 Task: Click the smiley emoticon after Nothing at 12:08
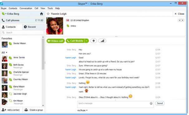(x=88, y=82)
